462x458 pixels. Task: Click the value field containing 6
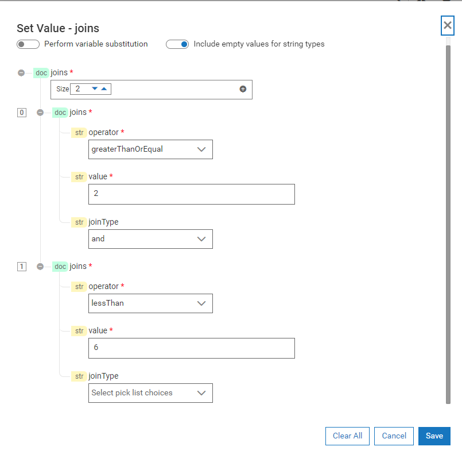191,348
